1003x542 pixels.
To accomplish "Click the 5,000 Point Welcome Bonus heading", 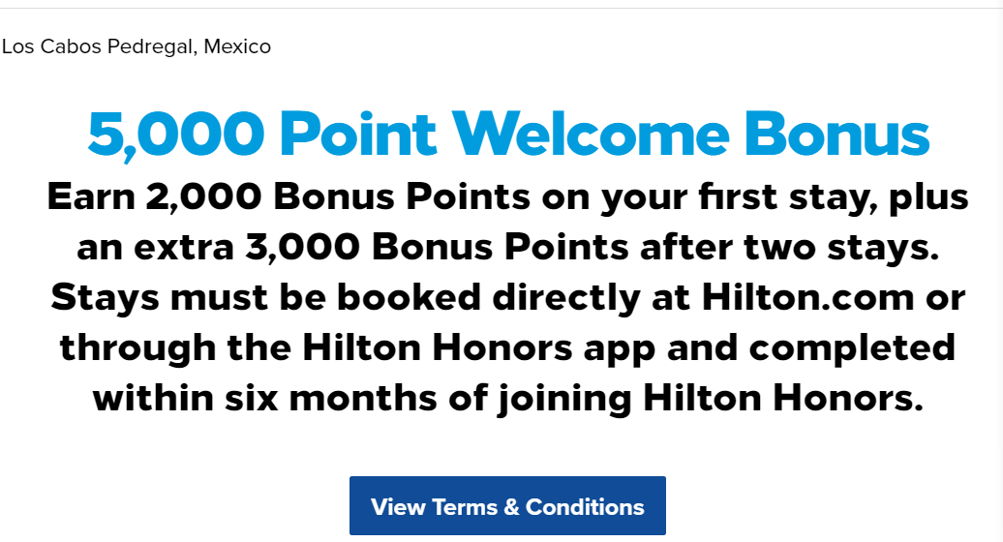I will 508,134.
